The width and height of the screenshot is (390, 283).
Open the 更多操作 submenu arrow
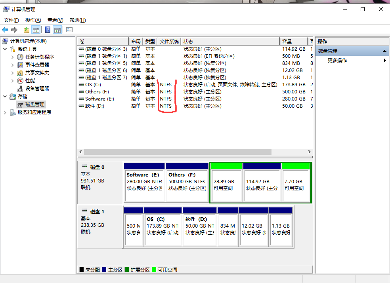coord(385,61)
